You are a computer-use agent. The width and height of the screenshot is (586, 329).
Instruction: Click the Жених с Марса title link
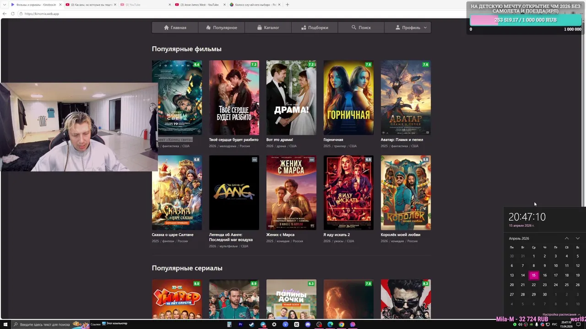click(280, 235)
